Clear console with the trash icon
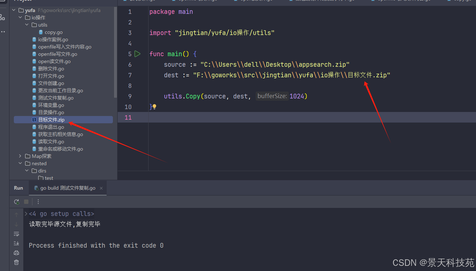476x271 pixels. click(16, 262)
